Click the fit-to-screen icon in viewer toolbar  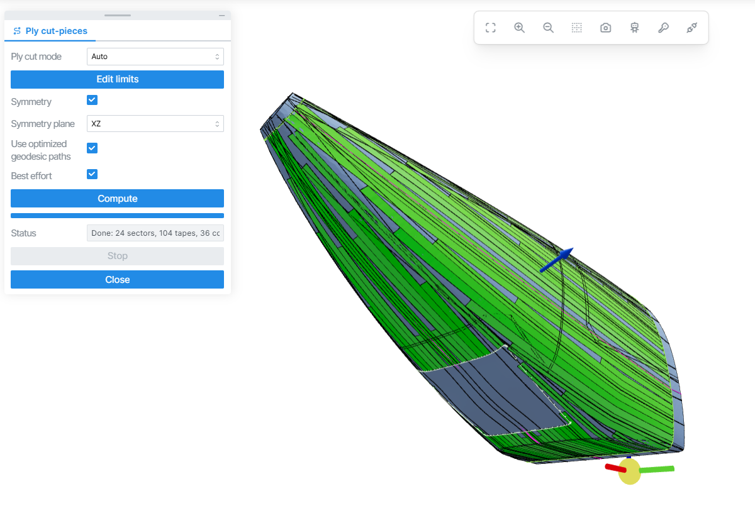(x=491, y=28)
